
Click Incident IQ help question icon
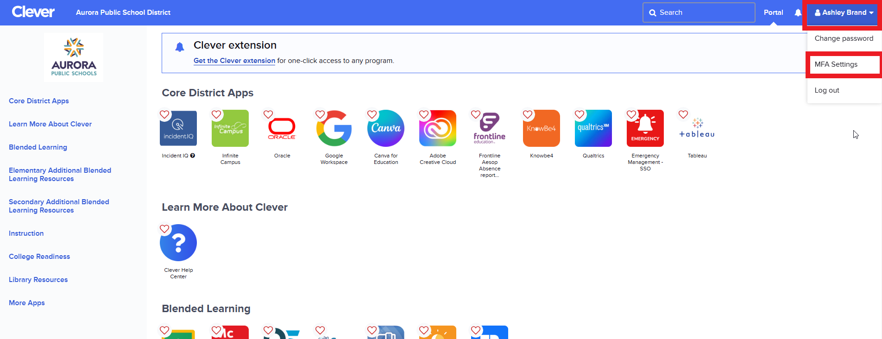click(193, 156)
